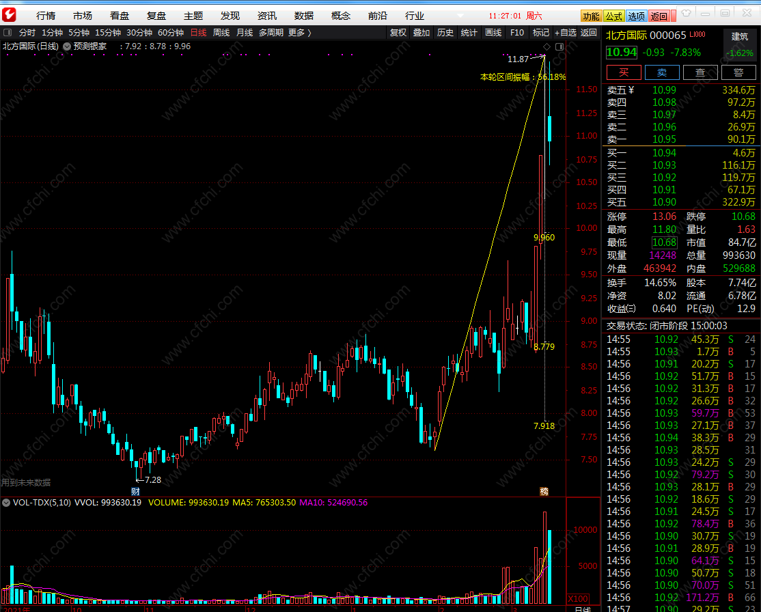Click the red 返回 button in title bar
This screenshot has width=761, height=612.
pyautogui.click(x=659, y=16)
